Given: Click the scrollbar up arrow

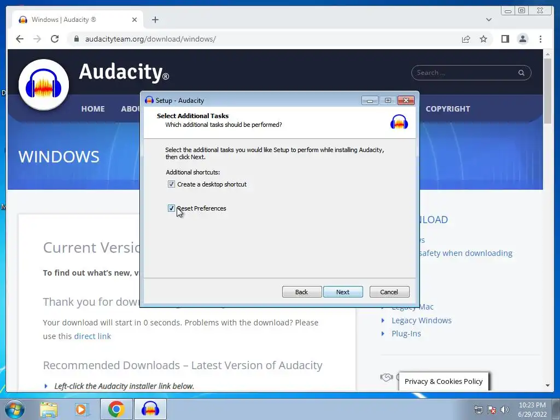Looking at the screenshot, I should coord(547,54).
